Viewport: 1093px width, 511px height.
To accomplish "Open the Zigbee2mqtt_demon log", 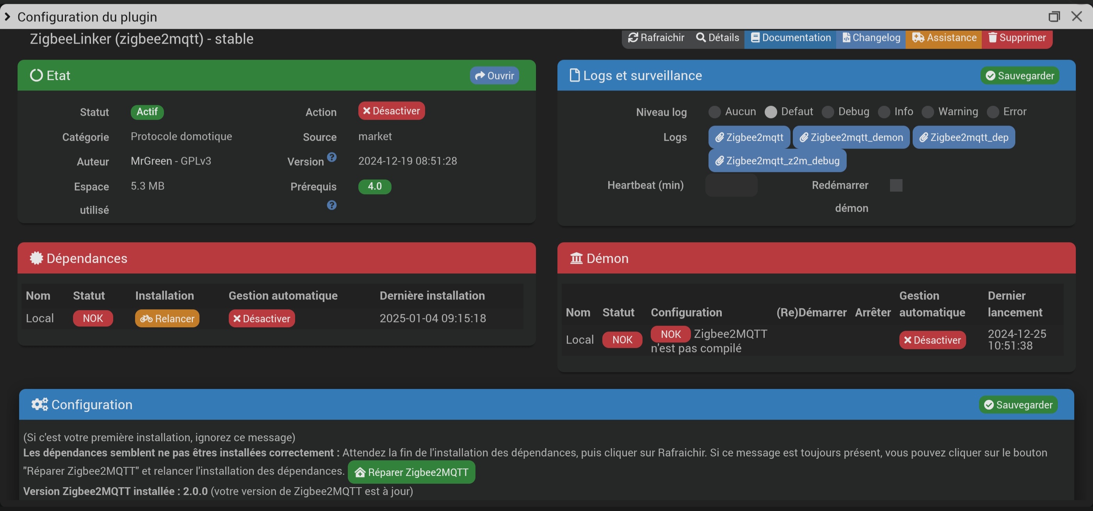I will (851, 137).
